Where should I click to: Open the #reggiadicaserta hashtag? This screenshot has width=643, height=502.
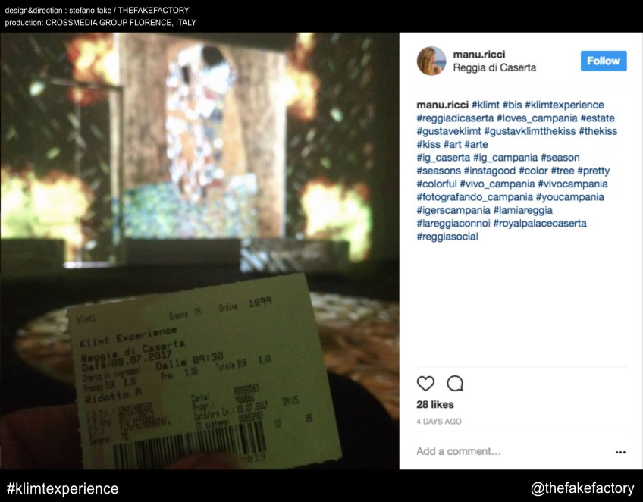pyautogui.click(x=455, y=118)
